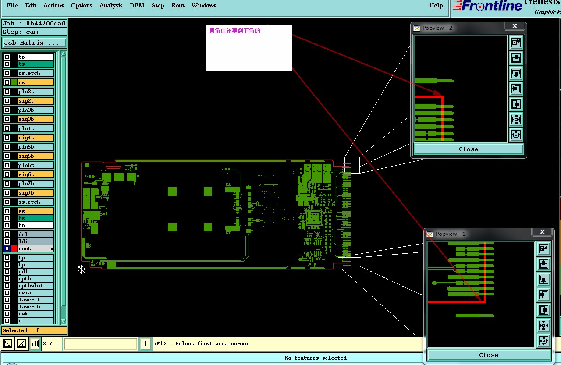Click the exclamation mark button
561x365 pixels.
point(145,344)
